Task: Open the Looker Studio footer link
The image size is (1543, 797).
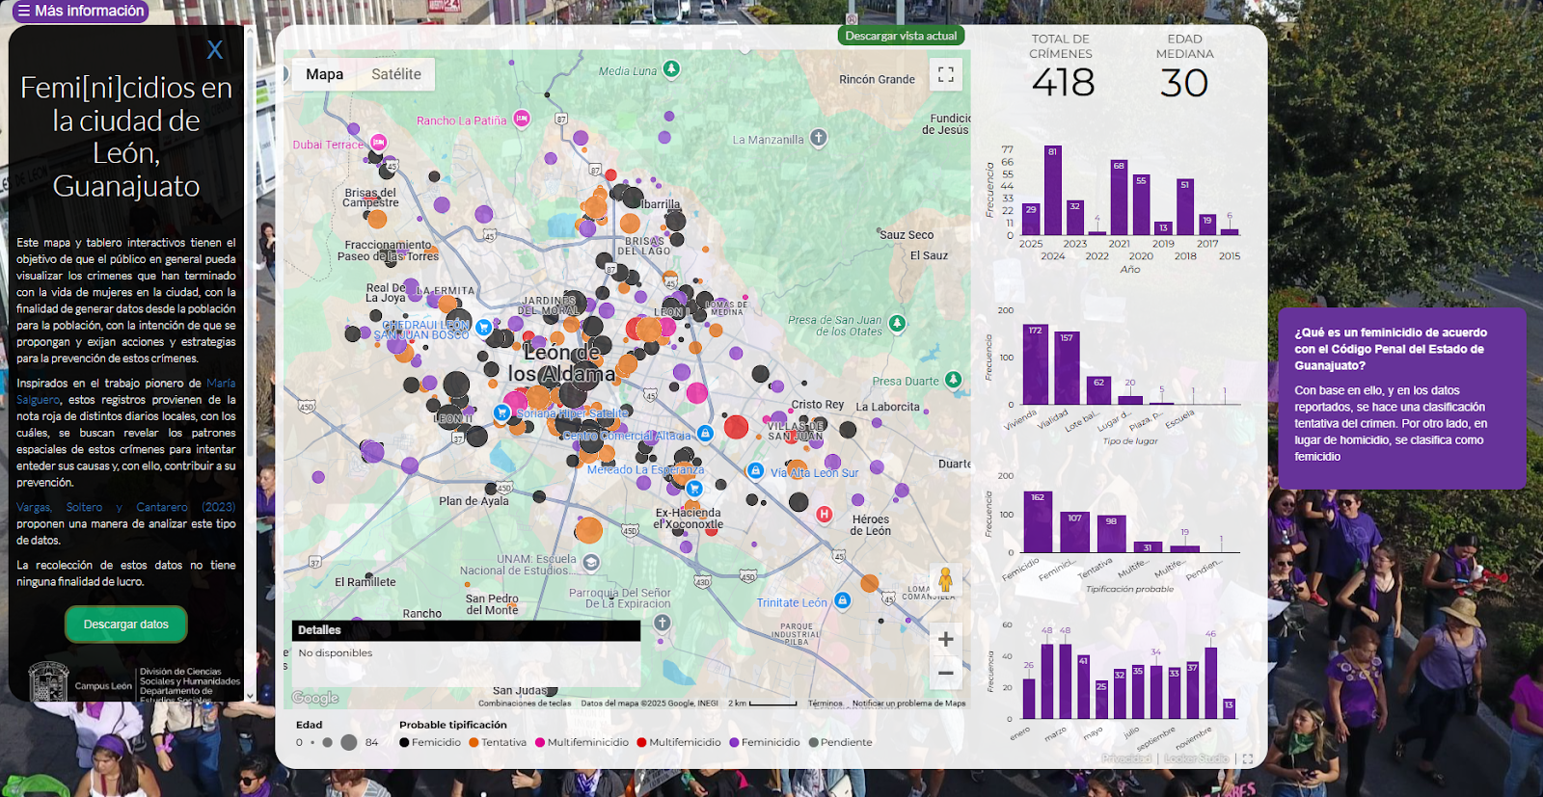Action: pos(1197,759)
